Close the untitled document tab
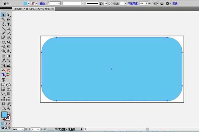 pyautogui.click(x=53, y=9)
